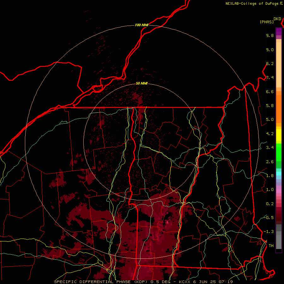The image size is (284, 284).
Task: Click the 1.0 value on the color scale
Action: tap(270, 190)
